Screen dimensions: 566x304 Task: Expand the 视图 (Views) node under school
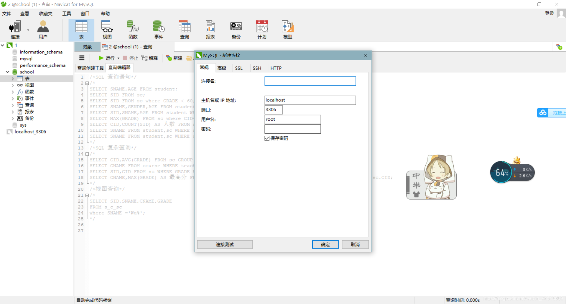pyautogui.click(x=13, y=85)
